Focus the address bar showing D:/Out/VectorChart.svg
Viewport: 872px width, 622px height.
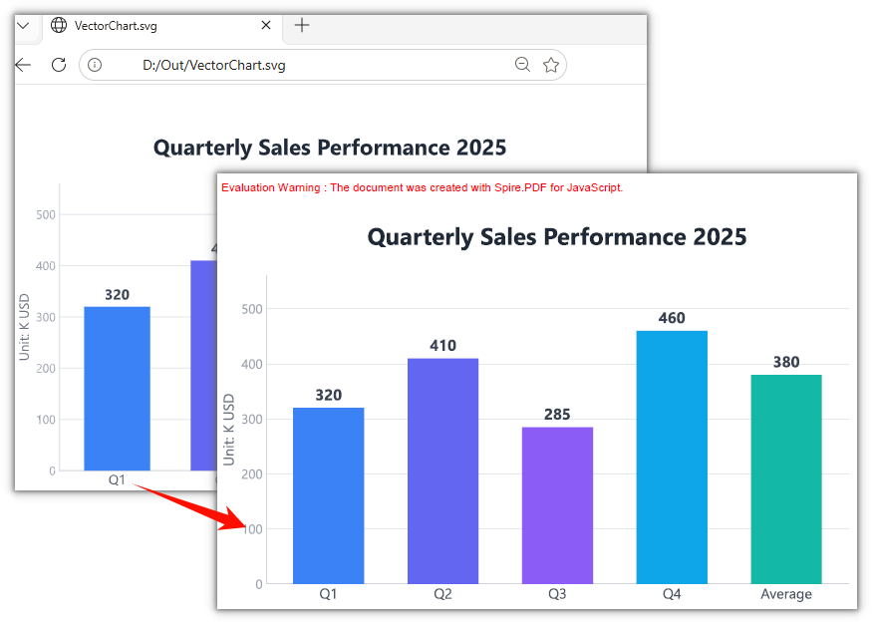point(323,65)
